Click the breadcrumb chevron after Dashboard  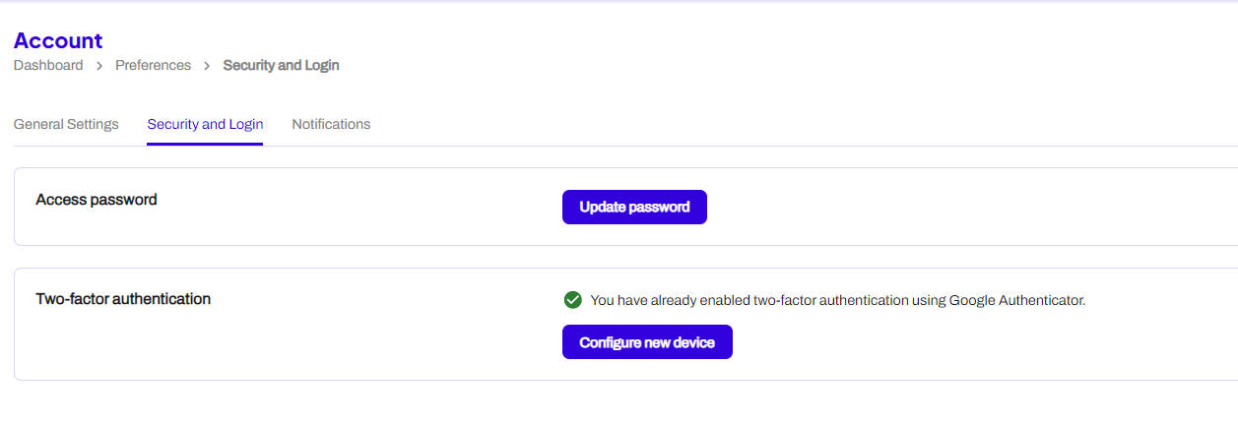(99, 66)
